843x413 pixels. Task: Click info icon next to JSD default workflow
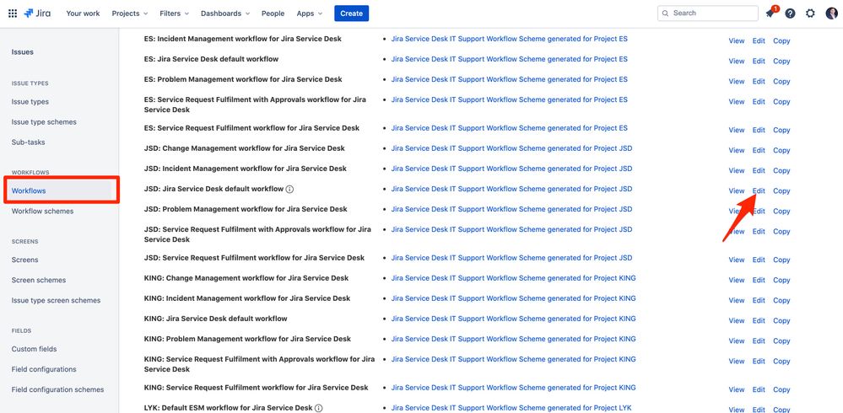coord(289,189)
